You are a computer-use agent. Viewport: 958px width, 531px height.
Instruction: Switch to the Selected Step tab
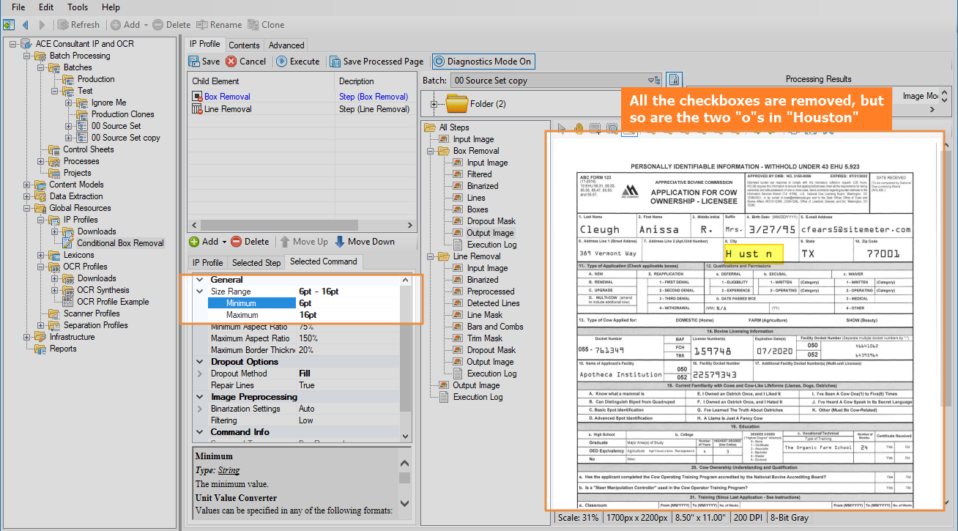[256, 262]
